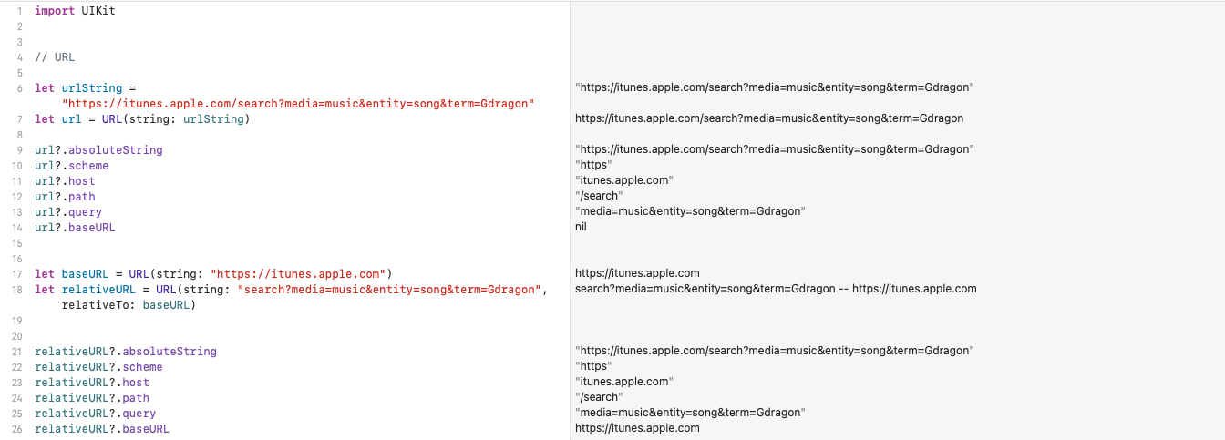1225x440 pixels.
Task: Click the "/search" result beside url?.path
Action: click(600, 196)
